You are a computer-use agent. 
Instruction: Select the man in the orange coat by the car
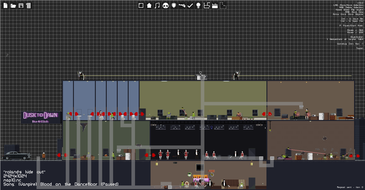[43, 156]
